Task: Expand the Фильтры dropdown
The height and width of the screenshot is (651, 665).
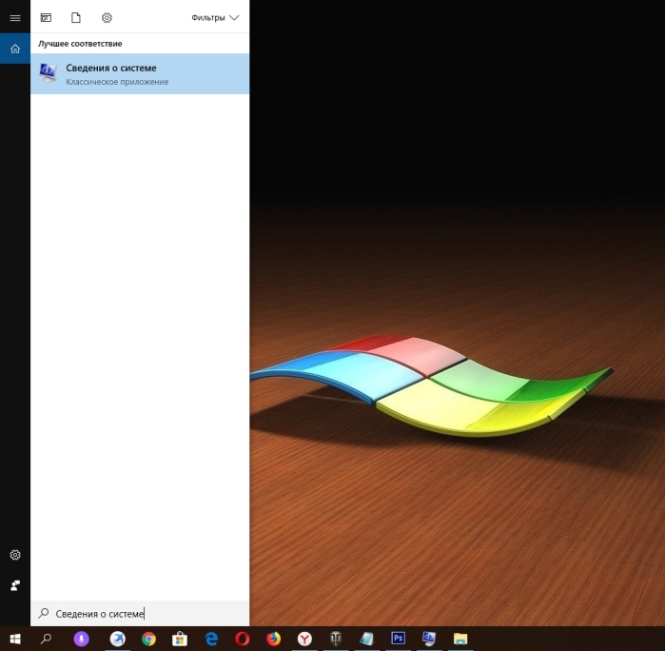Action: coord(215,18)
